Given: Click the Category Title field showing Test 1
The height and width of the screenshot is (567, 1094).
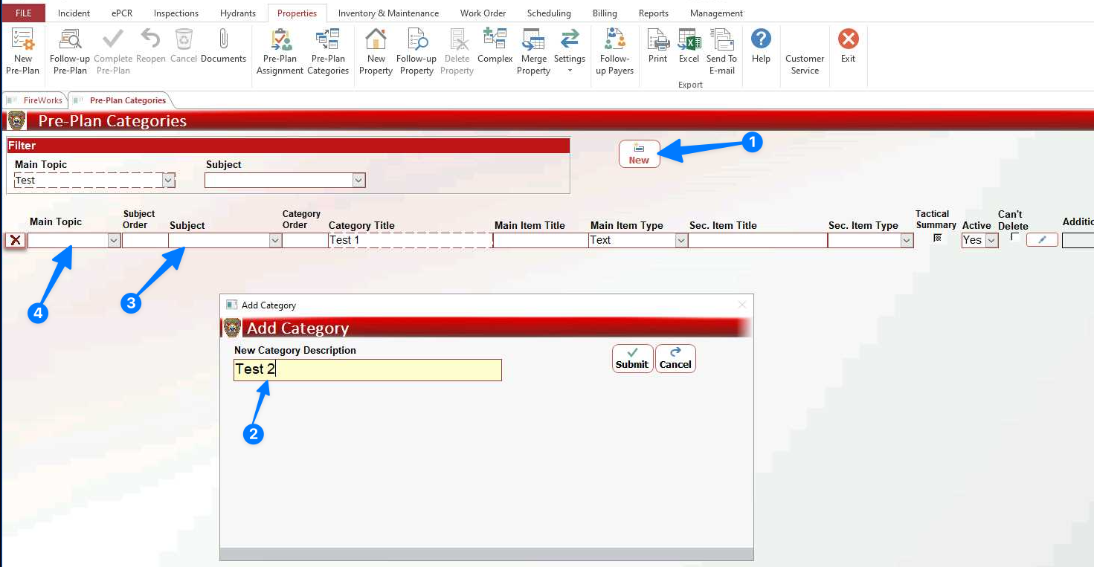Looking at the screenshot, I should tap(410, 240).
